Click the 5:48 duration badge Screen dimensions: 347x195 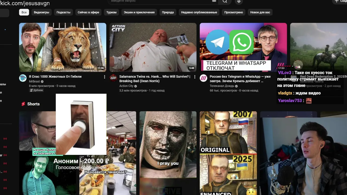(191, 68)
